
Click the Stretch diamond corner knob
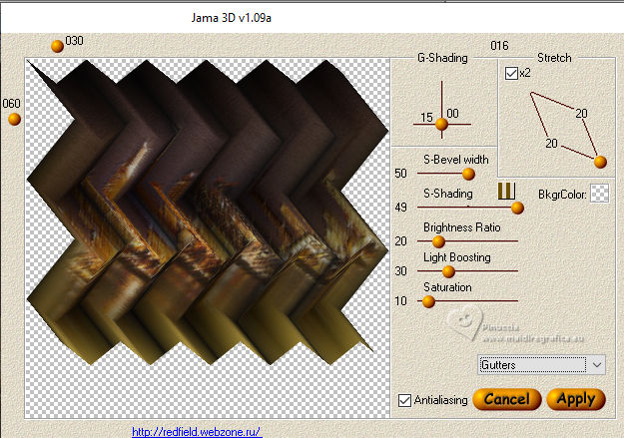600,162
